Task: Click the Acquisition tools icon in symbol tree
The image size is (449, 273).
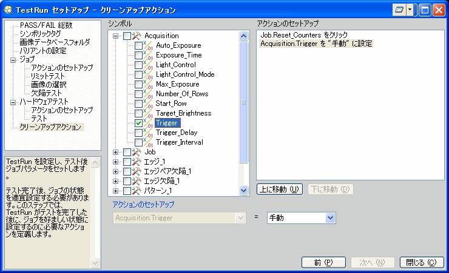Action: coord(137,36)
